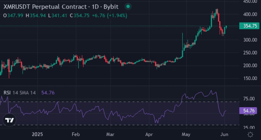Click the RSI legend value 54.76

pyautogui.click(x=48, y=93)
